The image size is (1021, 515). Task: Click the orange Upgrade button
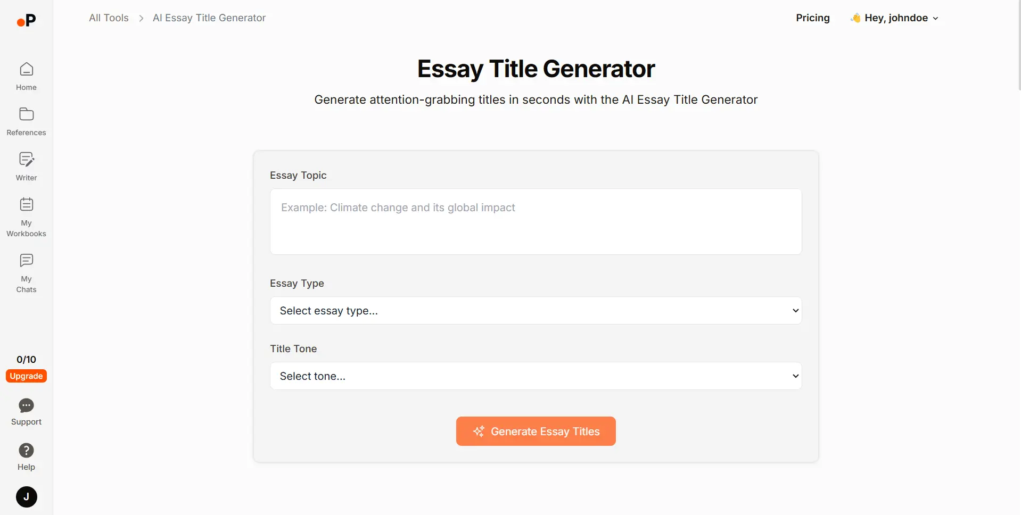(x=26, y=376)
